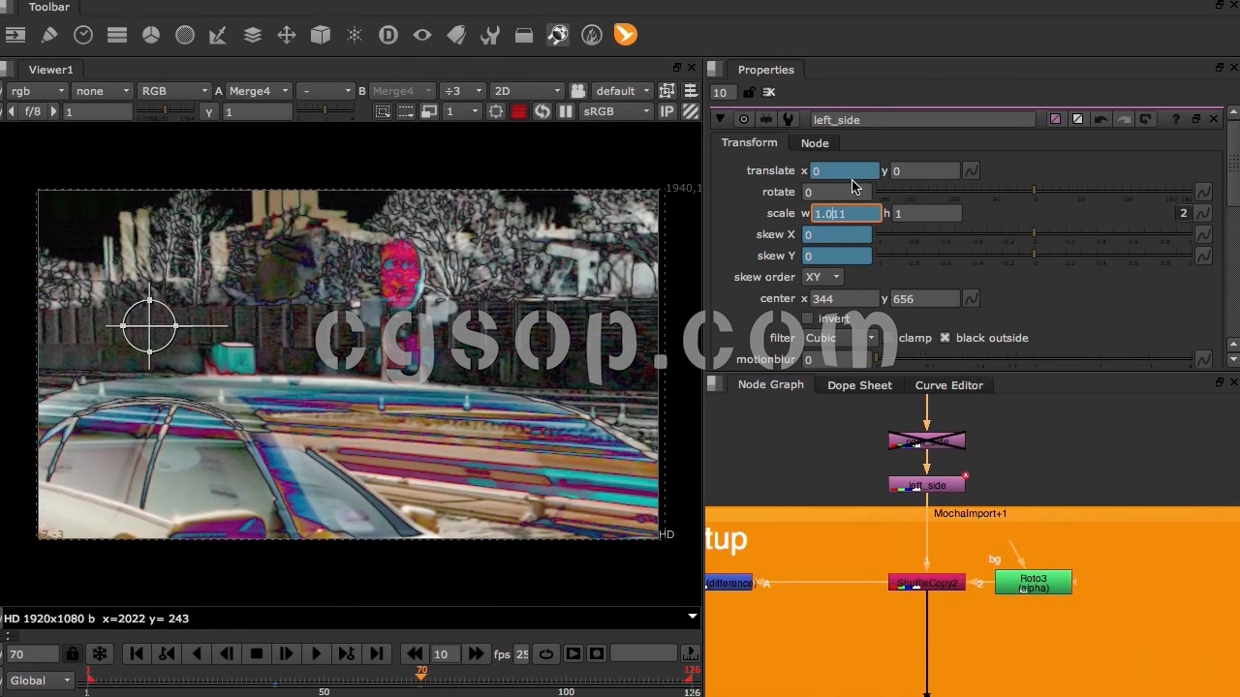Open the Curve Editor tab
The width and height of the screenshot is (1240, 697).
[948, 385]
